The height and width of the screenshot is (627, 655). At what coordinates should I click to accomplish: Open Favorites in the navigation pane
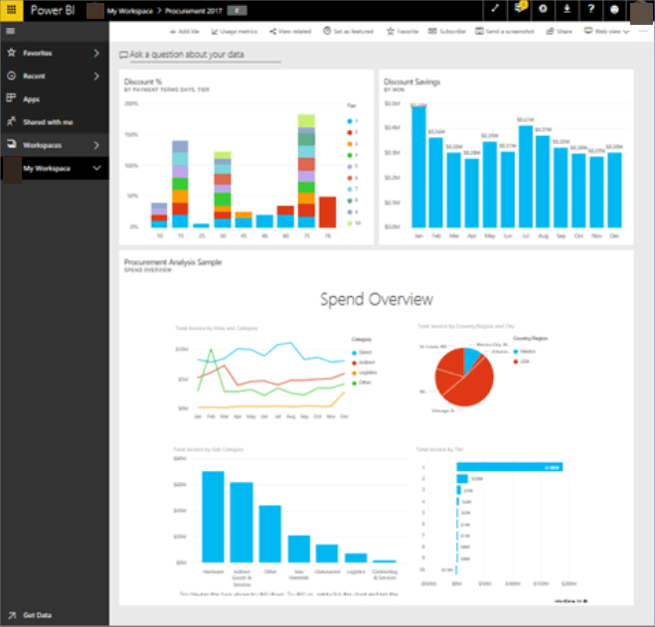pyautogui.click(x=55, y=53)
